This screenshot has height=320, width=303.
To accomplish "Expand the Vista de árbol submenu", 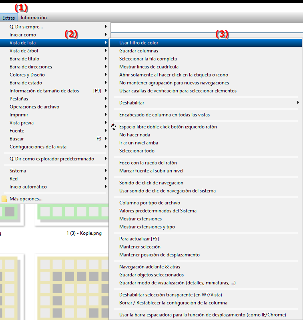I will (x=55, y=51).
